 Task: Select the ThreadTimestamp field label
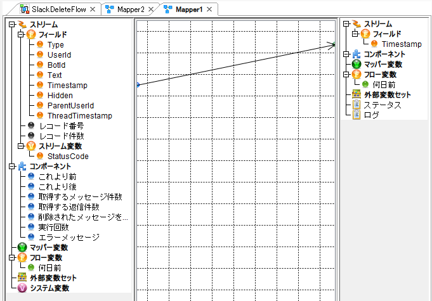pos(80,116)
